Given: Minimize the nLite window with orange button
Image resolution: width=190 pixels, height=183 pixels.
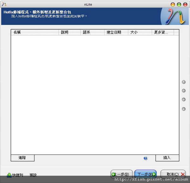Looking at the screenshot, I should pyautogui.click(x=173, y=4).
